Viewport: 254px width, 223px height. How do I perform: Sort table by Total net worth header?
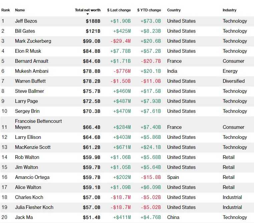(88, 10)
